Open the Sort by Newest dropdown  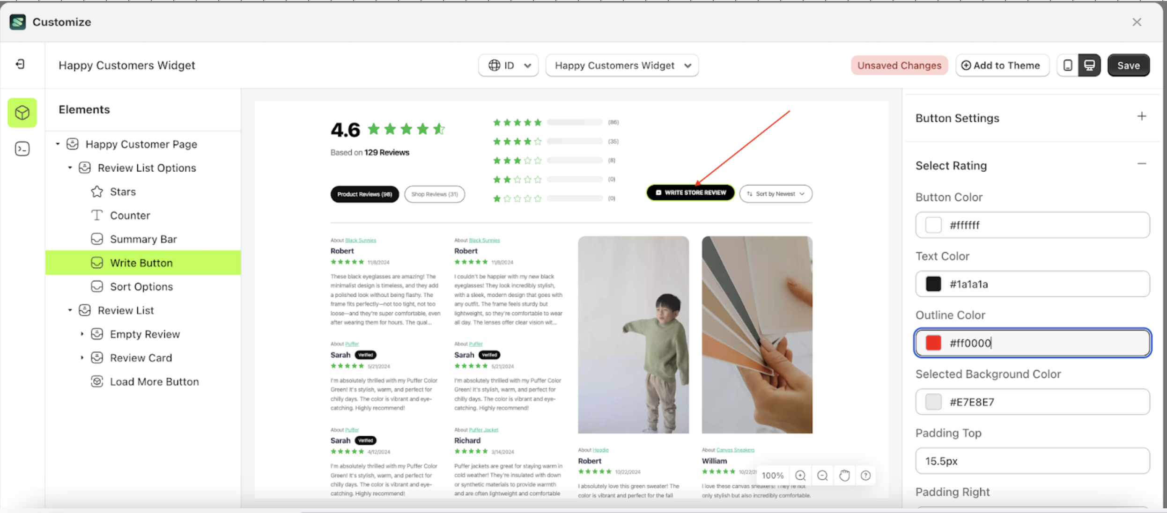776,193
